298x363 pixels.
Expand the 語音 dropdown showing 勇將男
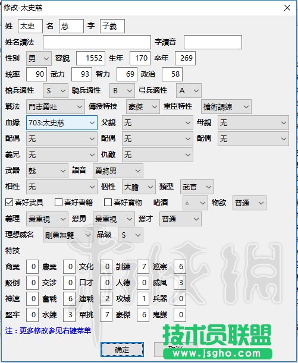tap(118, 171)
